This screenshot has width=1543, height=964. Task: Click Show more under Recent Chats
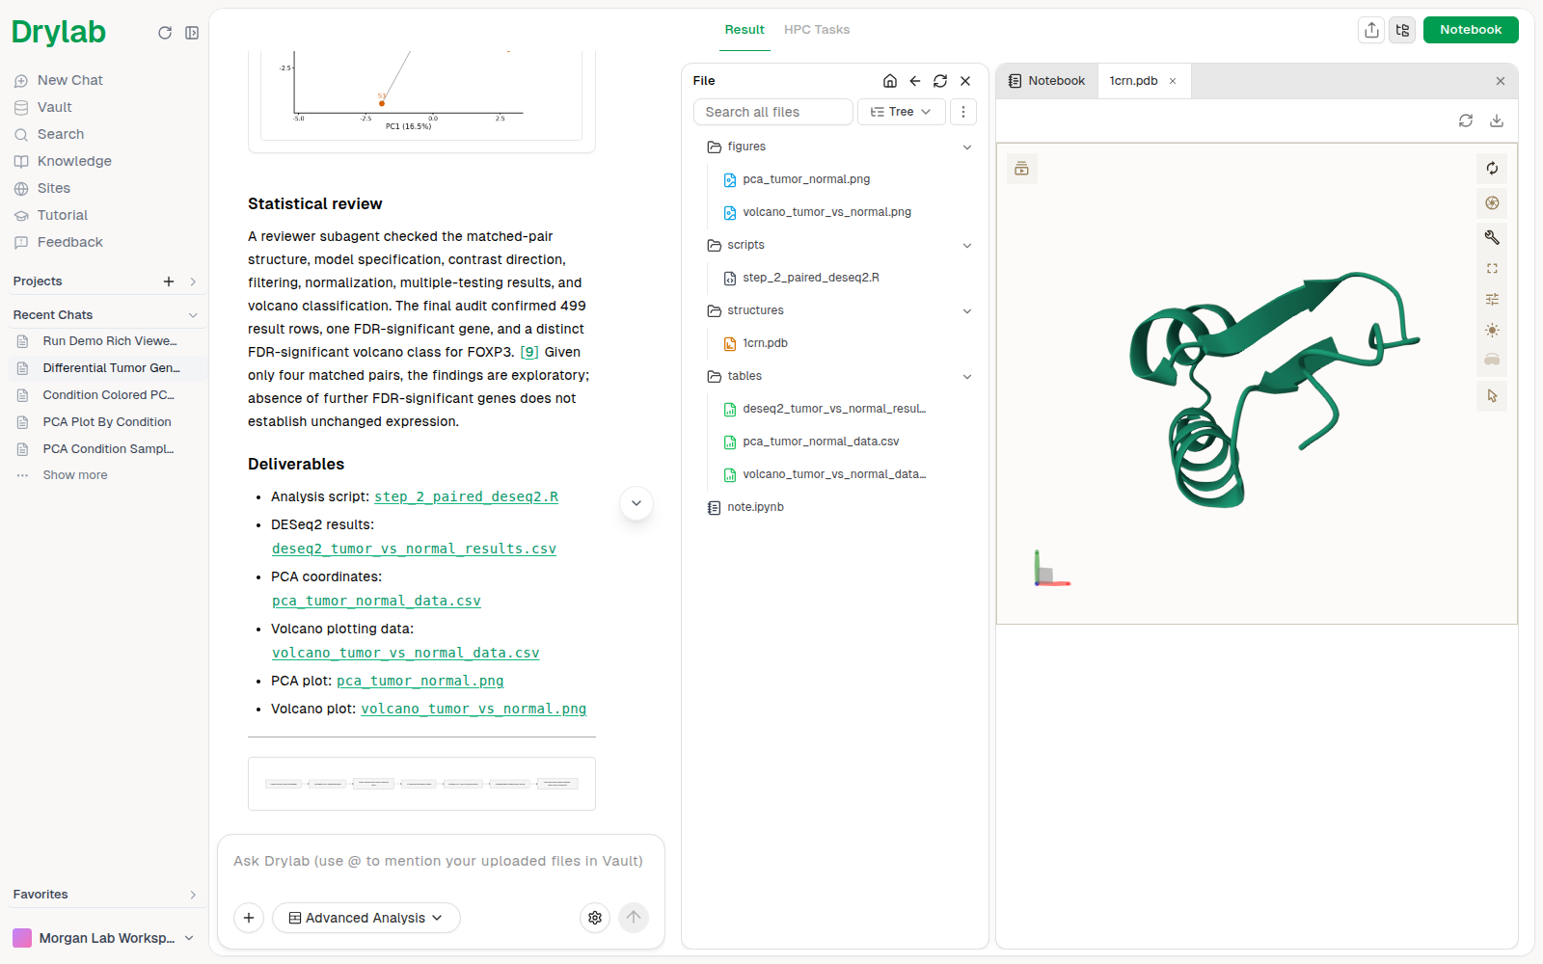[75, 475]
